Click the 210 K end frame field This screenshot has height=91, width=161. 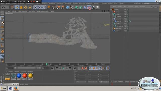coord(46,68)
